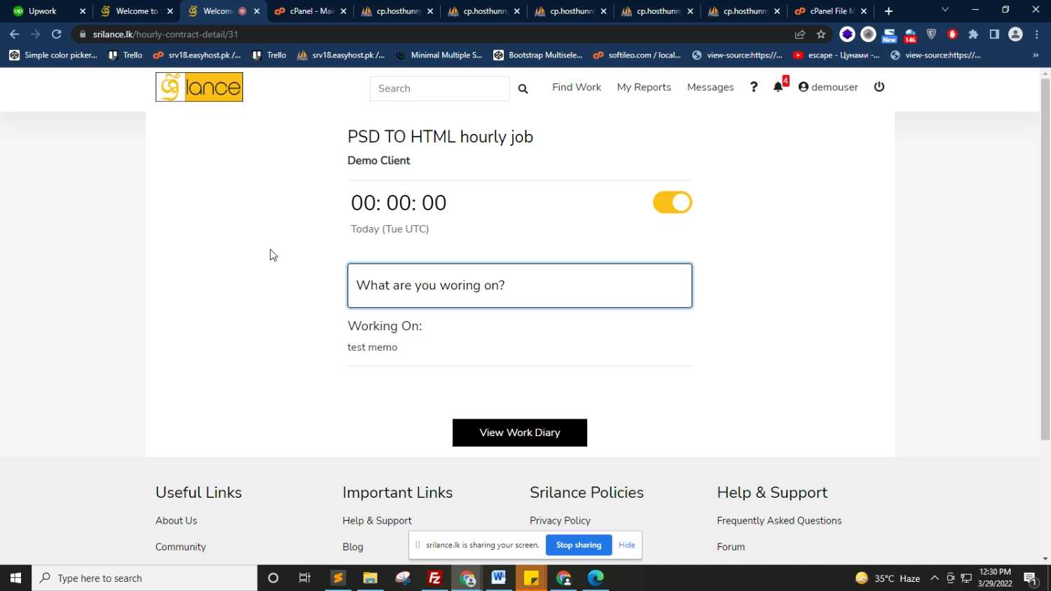Image resolution: width=1051 pixels, height=591 pixels.
Task: Click the 'What are you working on?' field
Action: tap(519, 285)
